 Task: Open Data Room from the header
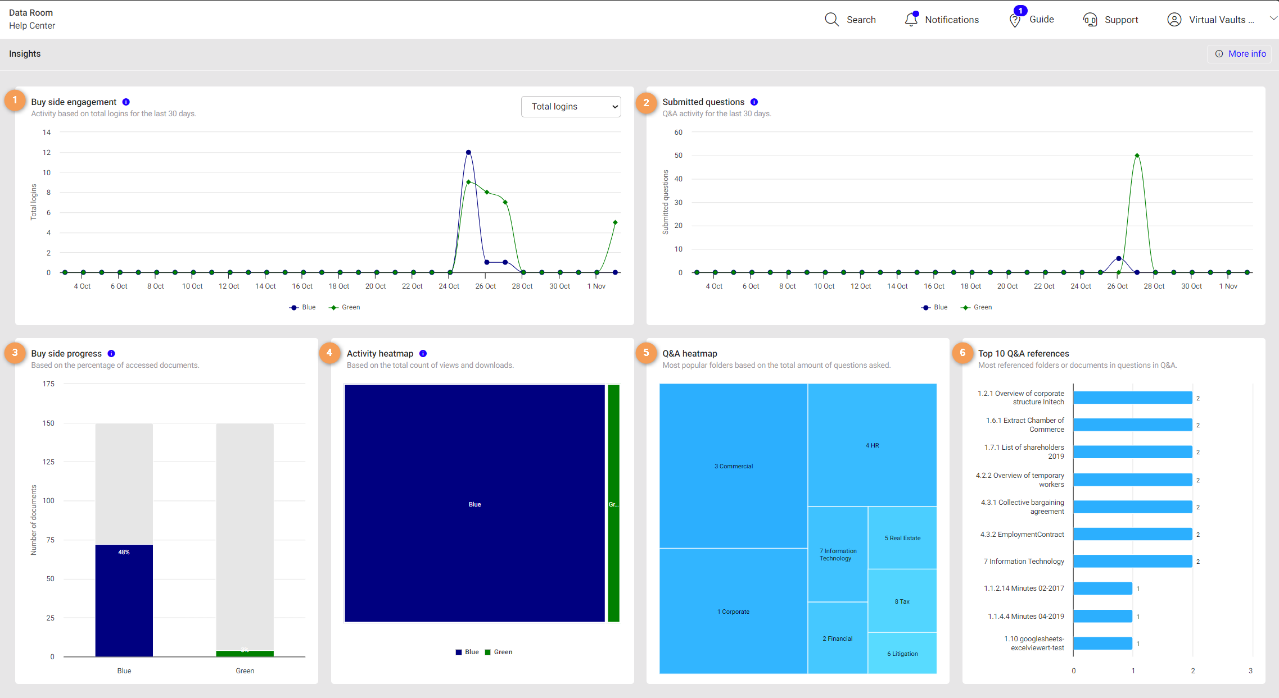31,12
